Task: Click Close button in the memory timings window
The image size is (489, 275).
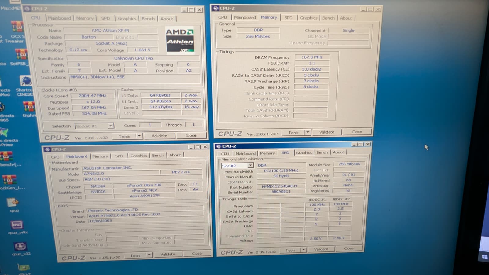Action: click(357, 132)
